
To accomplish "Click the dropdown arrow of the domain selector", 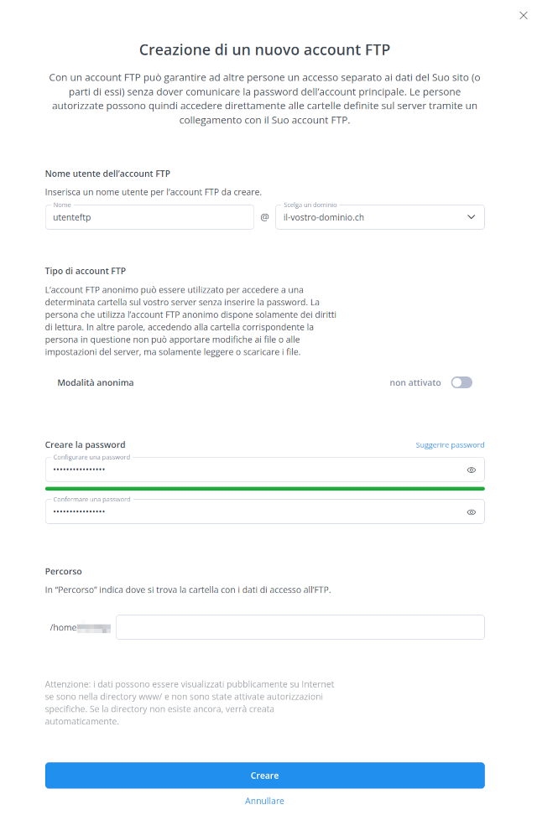I will point(471,217).
